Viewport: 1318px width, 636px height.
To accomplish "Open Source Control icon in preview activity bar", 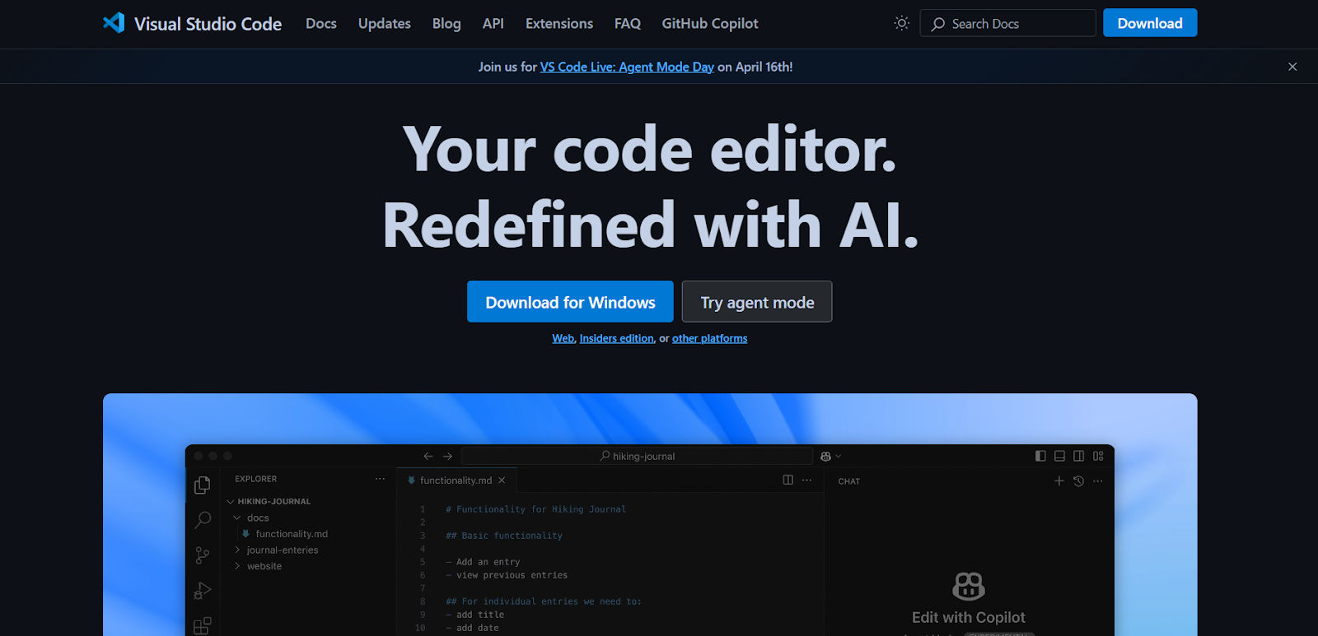I will click(x=202, y=555).
